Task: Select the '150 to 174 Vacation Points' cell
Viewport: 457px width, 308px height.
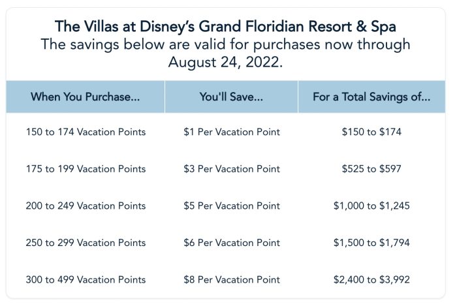Action: point(86,132)
